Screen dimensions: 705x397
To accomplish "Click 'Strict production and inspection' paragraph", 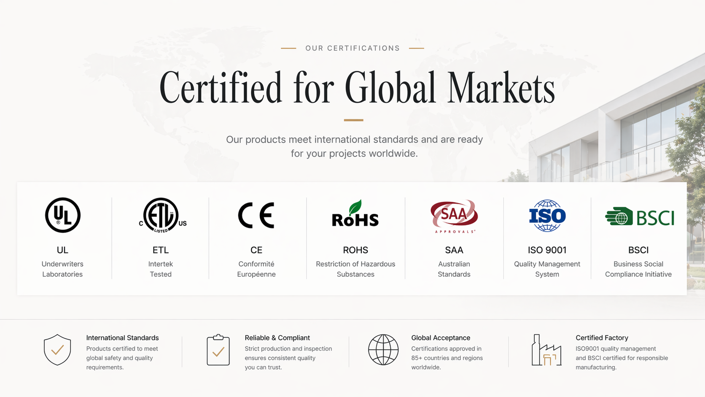I will [288, 358].
